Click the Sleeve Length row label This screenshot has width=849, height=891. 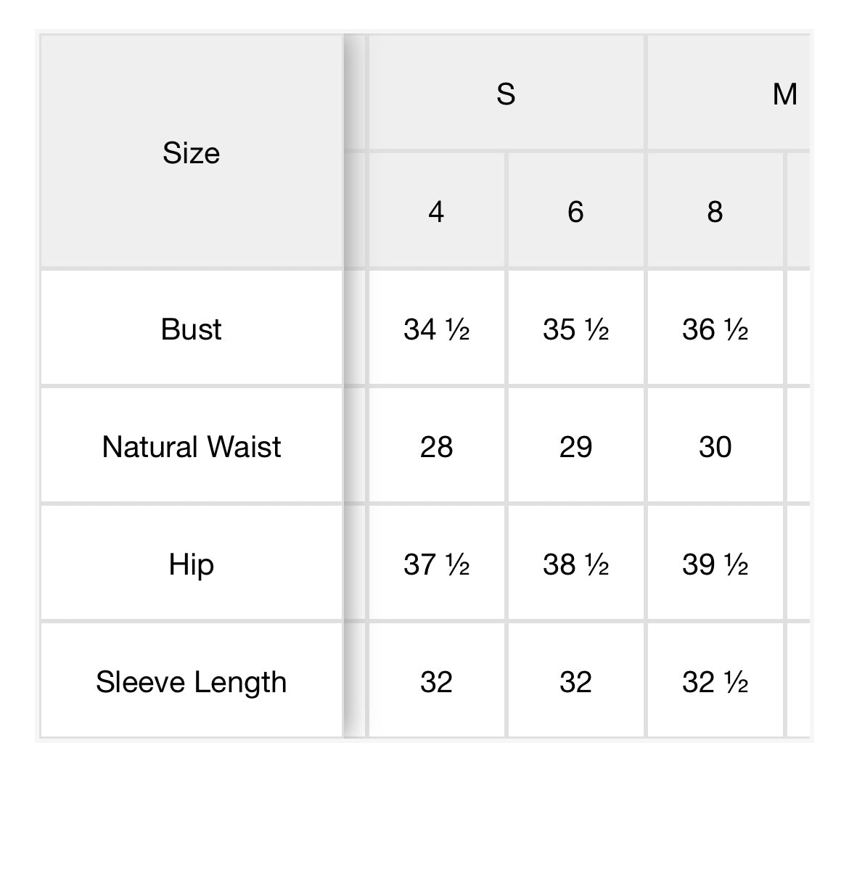click(191, 682)
